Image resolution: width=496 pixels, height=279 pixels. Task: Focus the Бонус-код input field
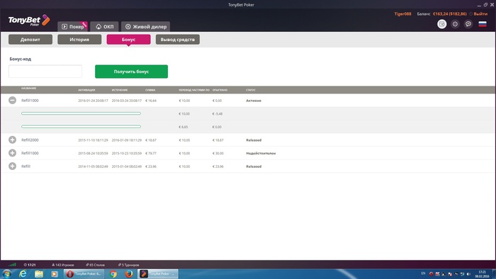(x=45, y=72)
